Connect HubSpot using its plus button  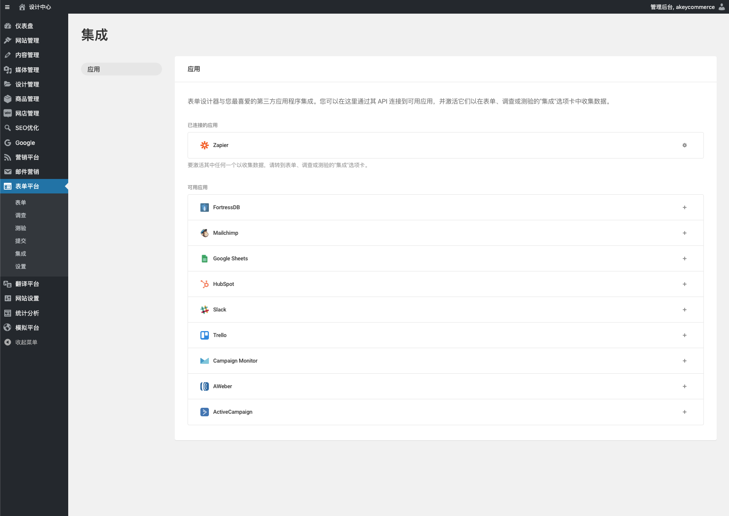point(685,284)
